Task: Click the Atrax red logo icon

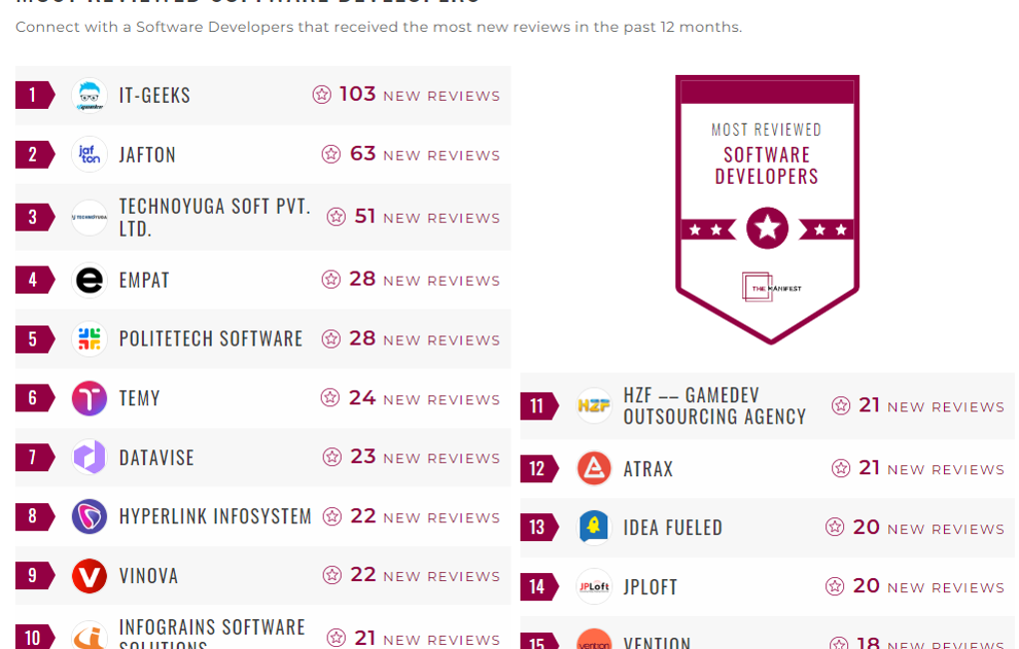Action: click(x=593, y=468)
